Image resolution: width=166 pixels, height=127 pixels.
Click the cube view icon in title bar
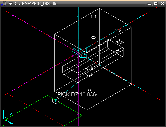[4, 3]
